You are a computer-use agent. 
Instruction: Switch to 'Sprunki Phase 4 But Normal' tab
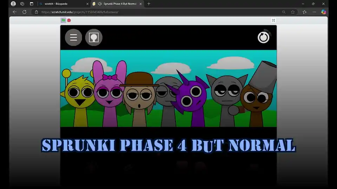tap(117, 4)
